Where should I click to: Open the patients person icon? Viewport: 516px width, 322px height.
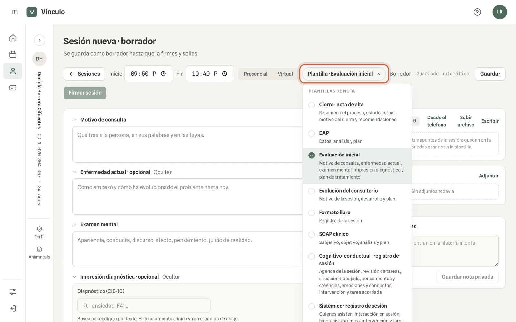coord(13,71)
